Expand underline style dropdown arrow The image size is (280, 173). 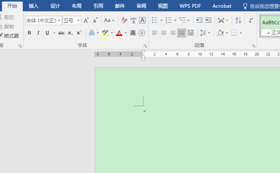coord(54,33)
